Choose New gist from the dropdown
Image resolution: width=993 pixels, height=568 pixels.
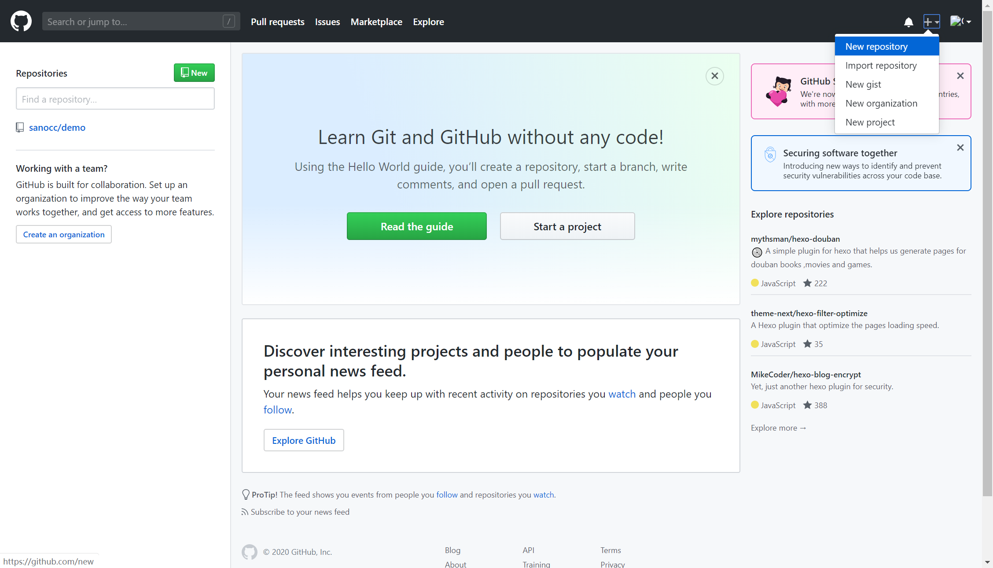(x=863, y=85)
